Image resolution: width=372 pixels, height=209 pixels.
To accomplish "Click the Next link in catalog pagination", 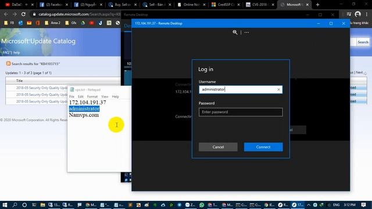I will 359,72.
